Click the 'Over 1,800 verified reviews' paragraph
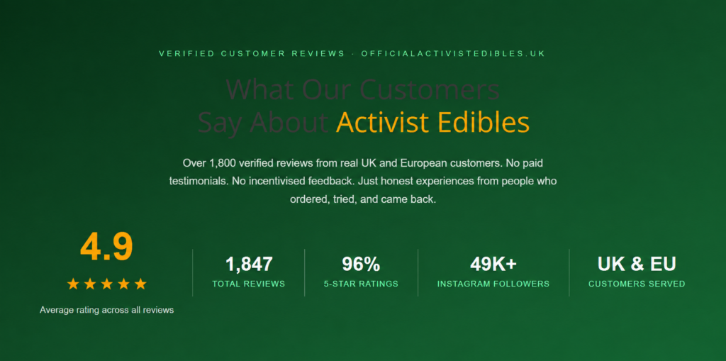Image resolution: width=726 pixels, height=361 pixels. [363, 182]
